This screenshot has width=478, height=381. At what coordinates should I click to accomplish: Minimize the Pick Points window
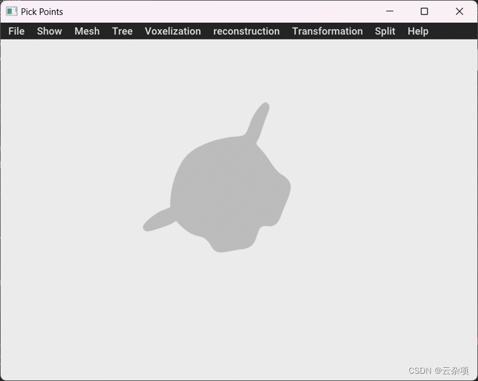pyautogui.click(x=389, y=11)
